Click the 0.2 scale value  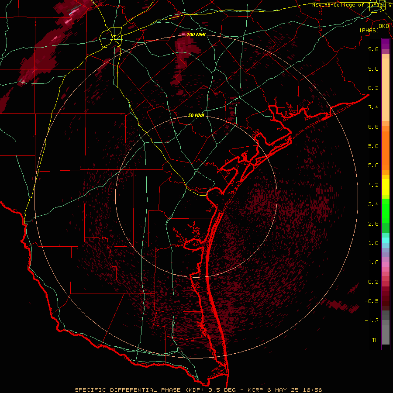(373, 282)
